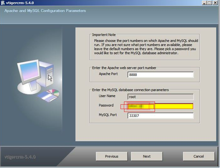Click the vtigercrm icon in the title bar

(3, 3)
